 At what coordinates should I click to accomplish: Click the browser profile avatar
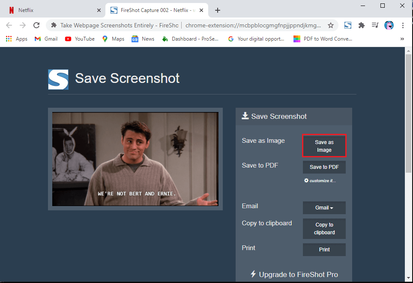(x=389, y=25)
